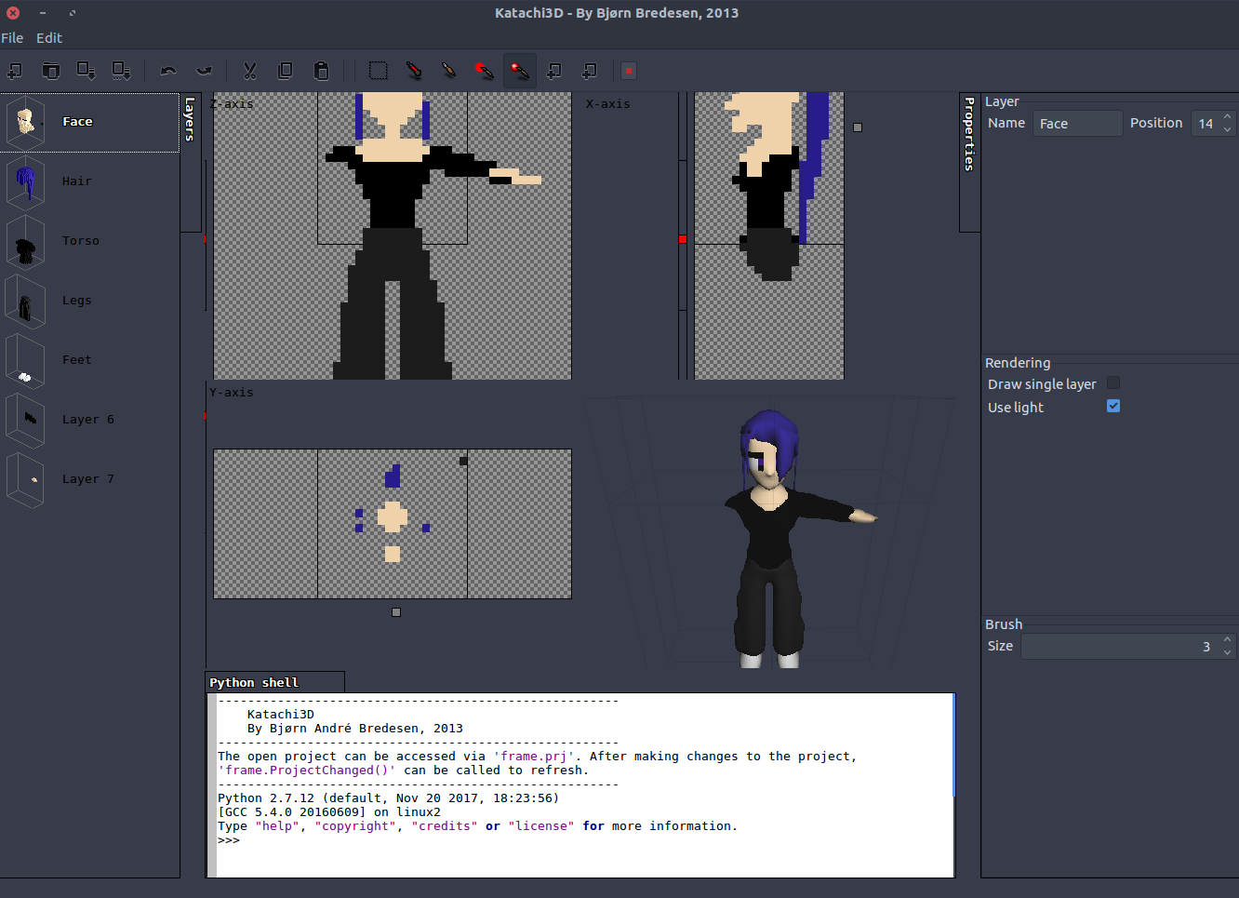
Task: Click the 'Layer 7' name text
Action: (88, 479)
